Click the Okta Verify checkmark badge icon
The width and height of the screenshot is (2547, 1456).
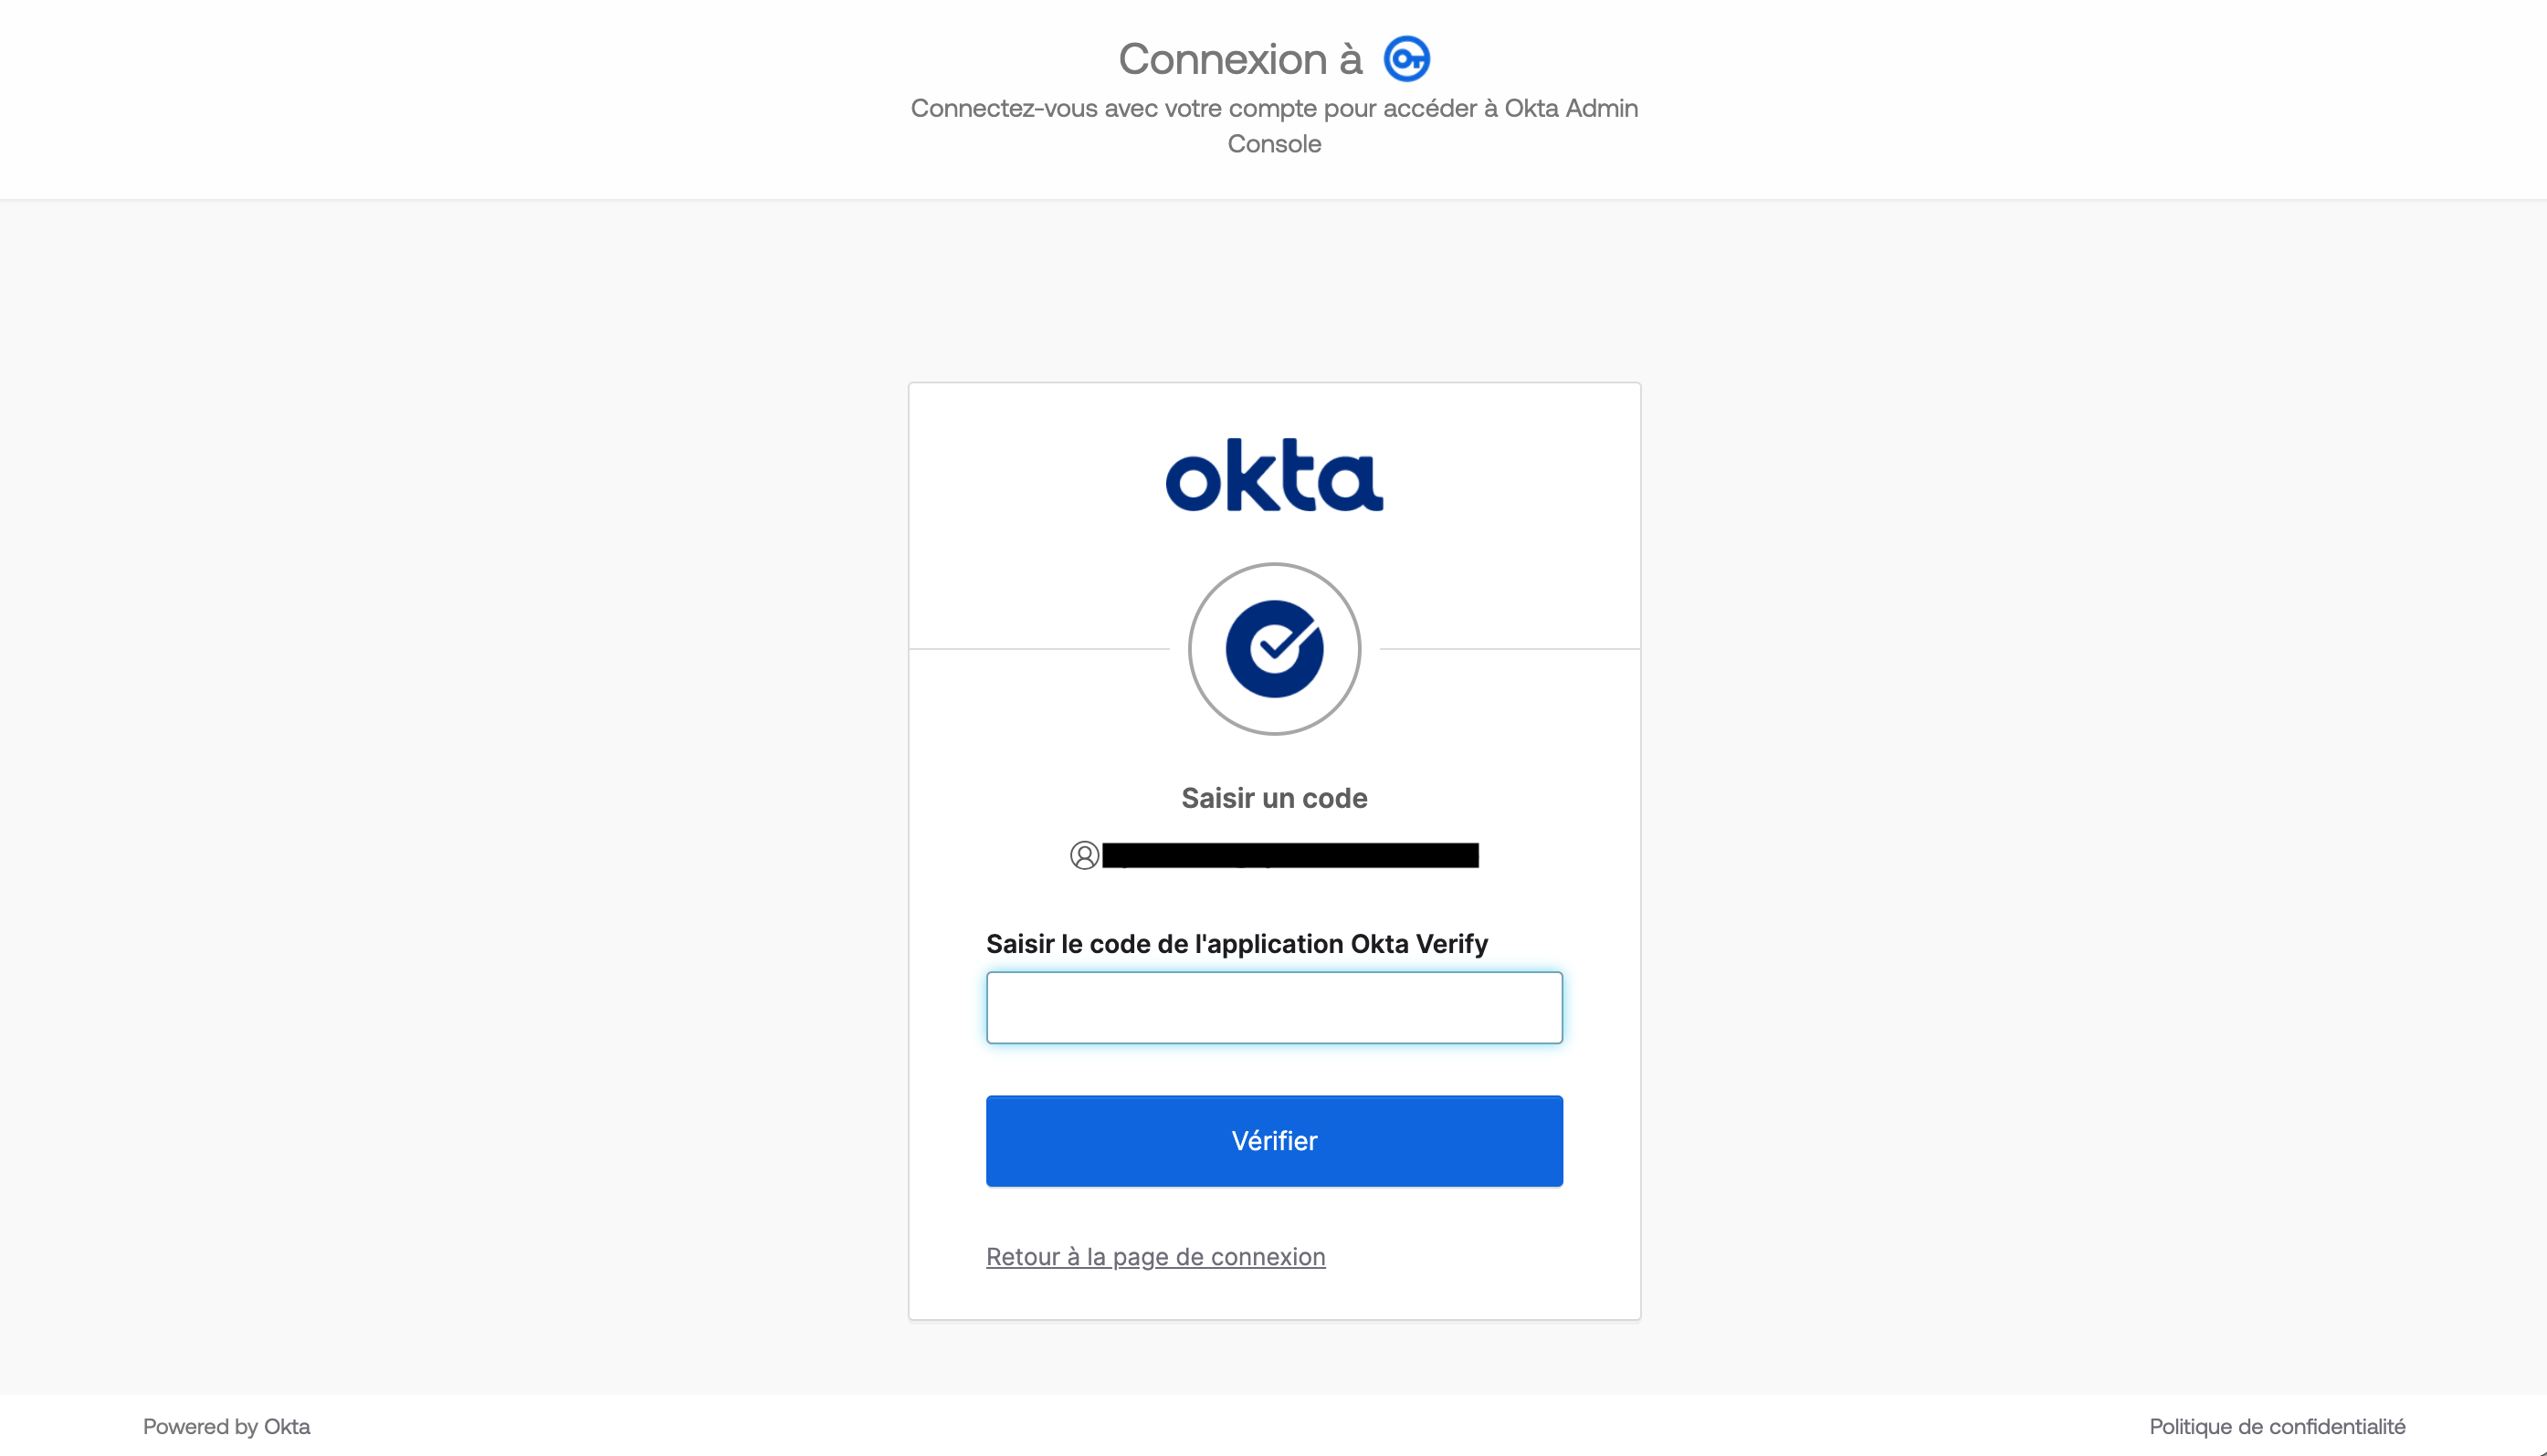(x=1275, y=649)
